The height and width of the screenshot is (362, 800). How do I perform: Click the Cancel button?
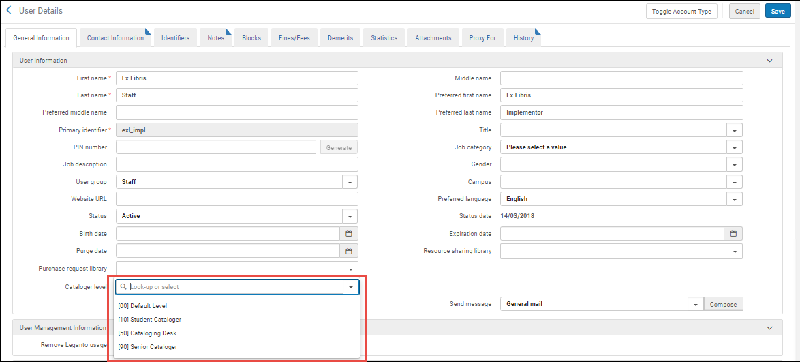click(x=744, y=11)
